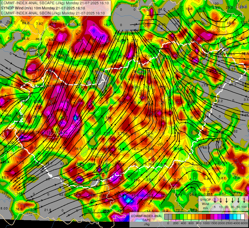The width and height of the screenshot is (249, 228).
Task: Click the 10 m/s wind arrow in SYNOP legend
Action: point(221,200)
